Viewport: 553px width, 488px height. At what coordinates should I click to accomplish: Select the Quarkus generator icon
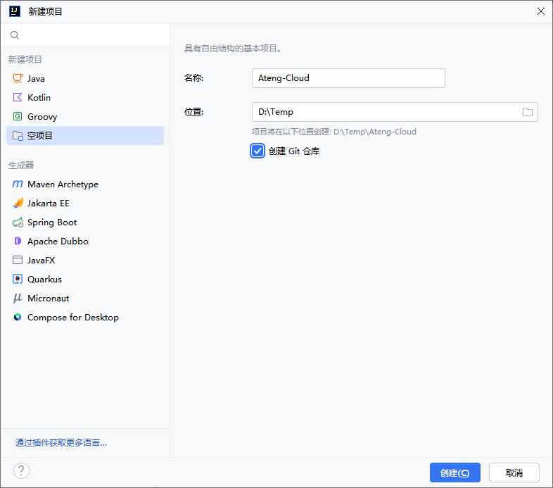pos(18,280)
